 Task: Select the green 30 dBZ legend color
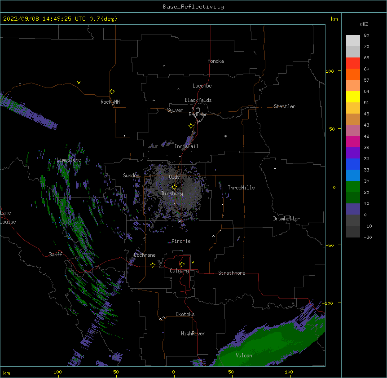(x=353, y=187)
